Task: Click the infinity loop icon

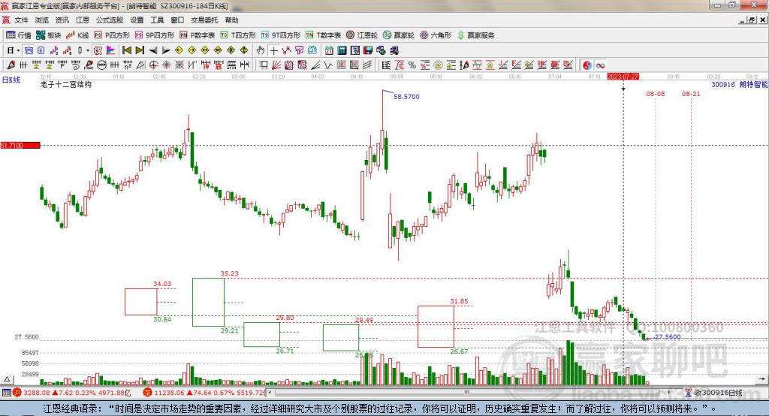Action: coord(601,65)
